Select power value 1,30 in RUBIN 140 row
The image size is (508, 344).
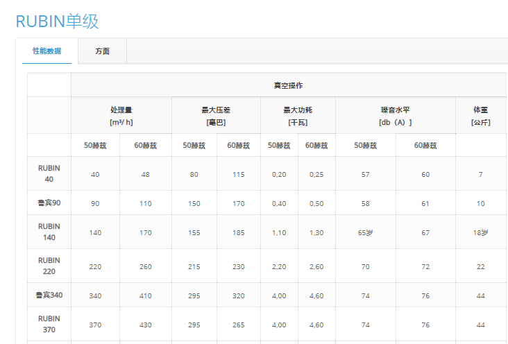click(x=316, y=233)
